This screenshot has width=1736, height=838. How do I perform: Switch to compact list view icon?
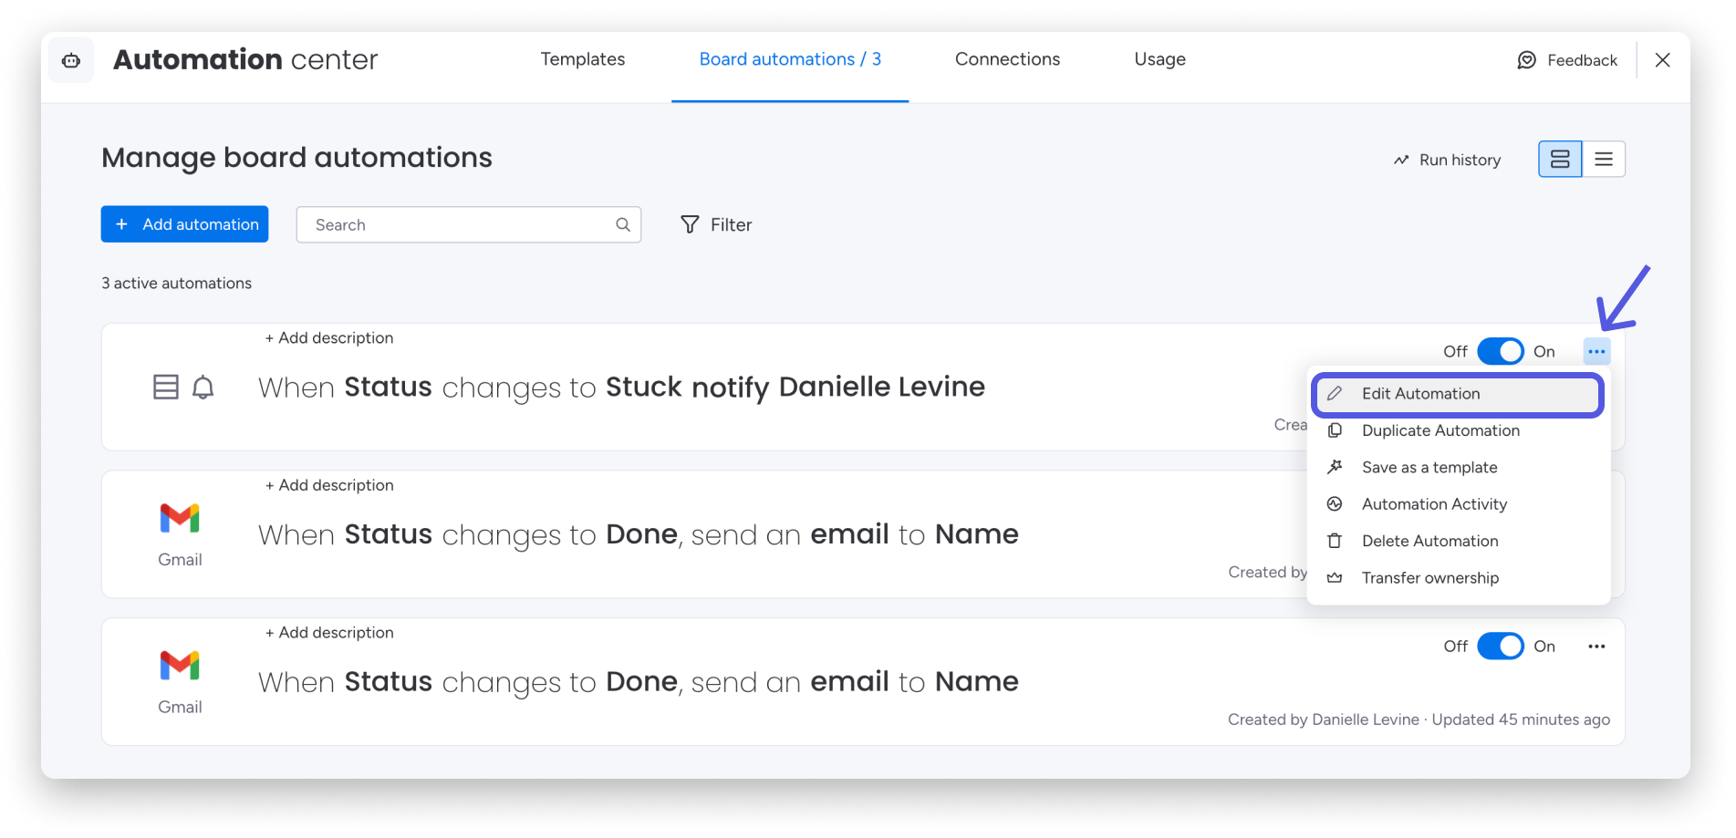pos(1604,160)
